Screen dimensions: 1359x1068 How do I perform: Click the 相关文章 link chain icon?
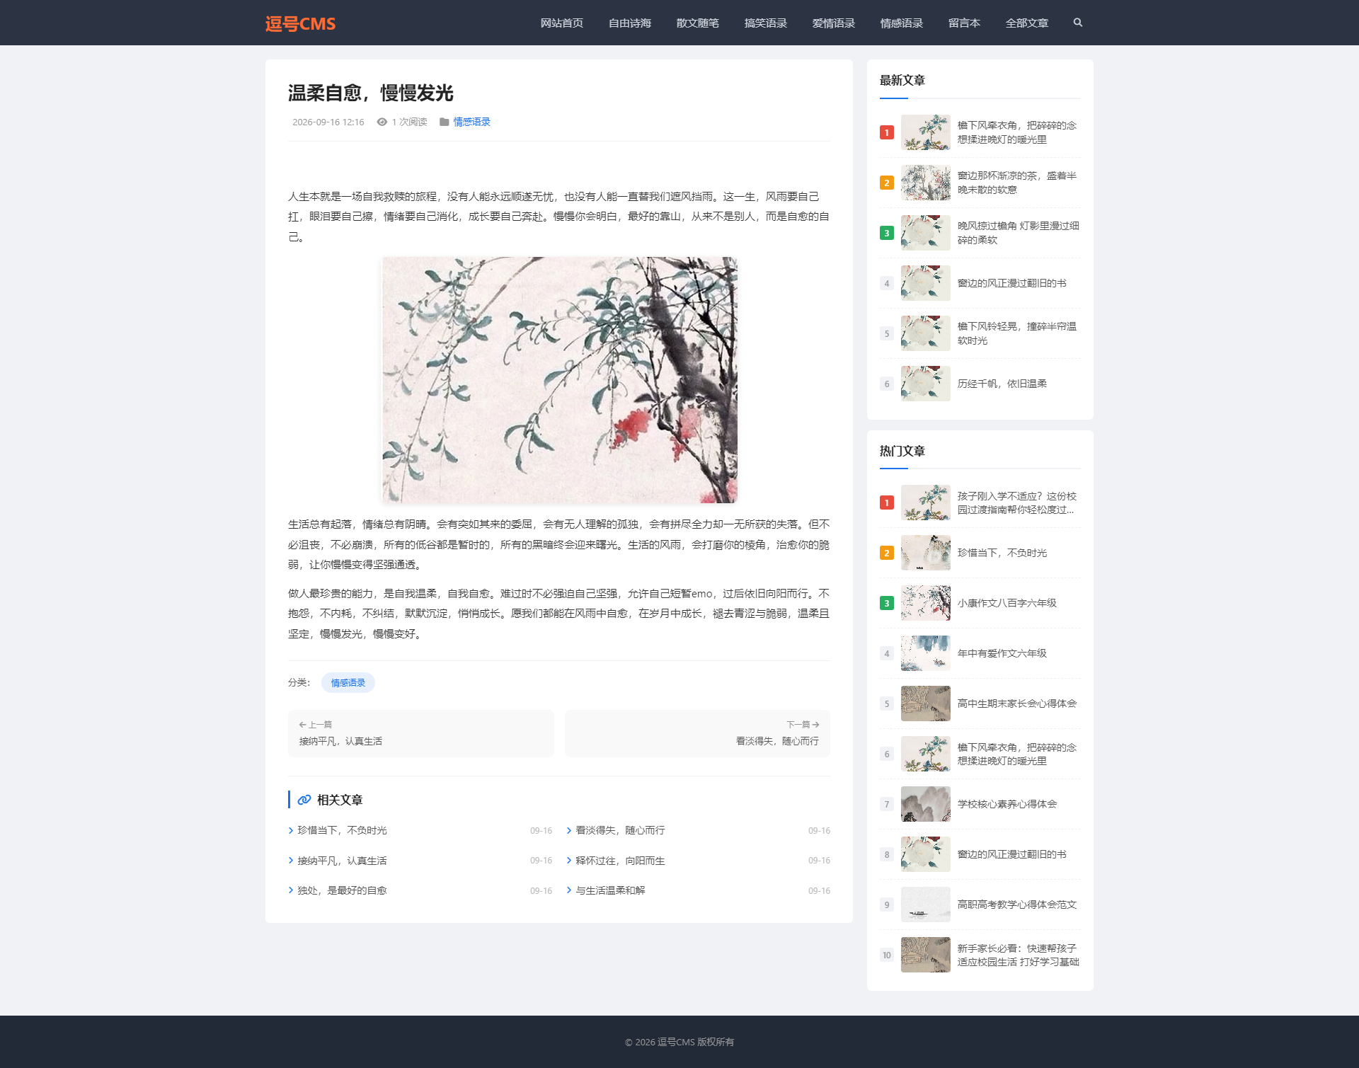point(304,800)
